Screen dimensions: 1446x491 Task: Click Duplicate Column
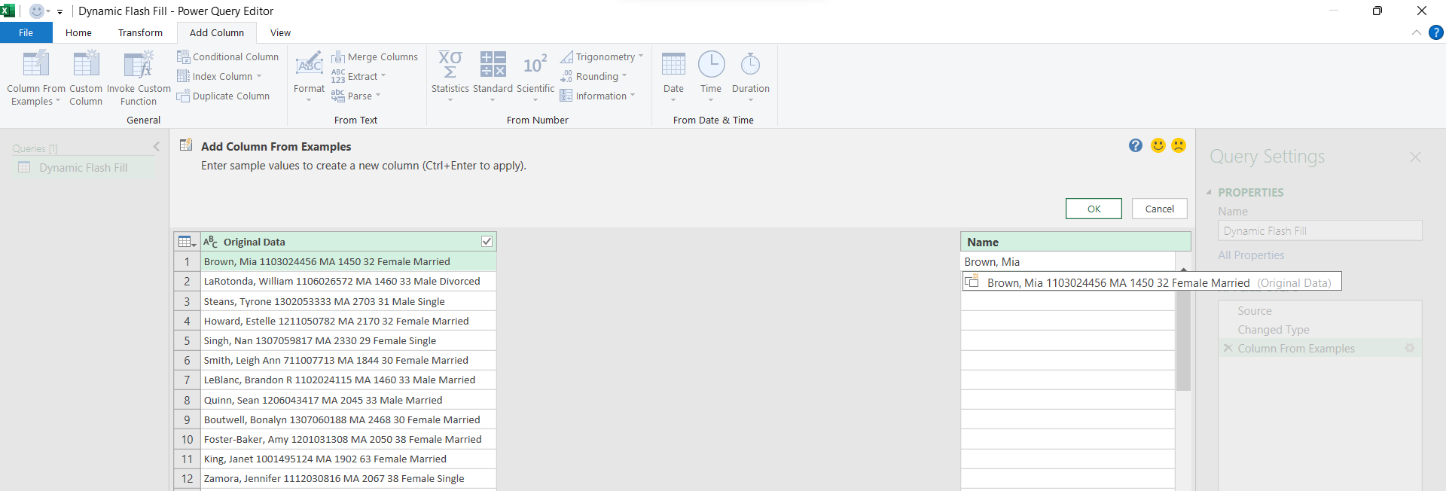pos(224,96)
